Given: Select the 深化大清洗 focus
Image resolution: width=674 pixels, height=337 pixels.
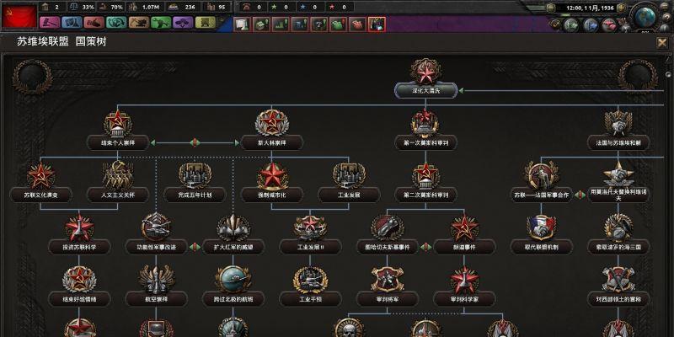Looking at the screenshot, I should 426,91.
